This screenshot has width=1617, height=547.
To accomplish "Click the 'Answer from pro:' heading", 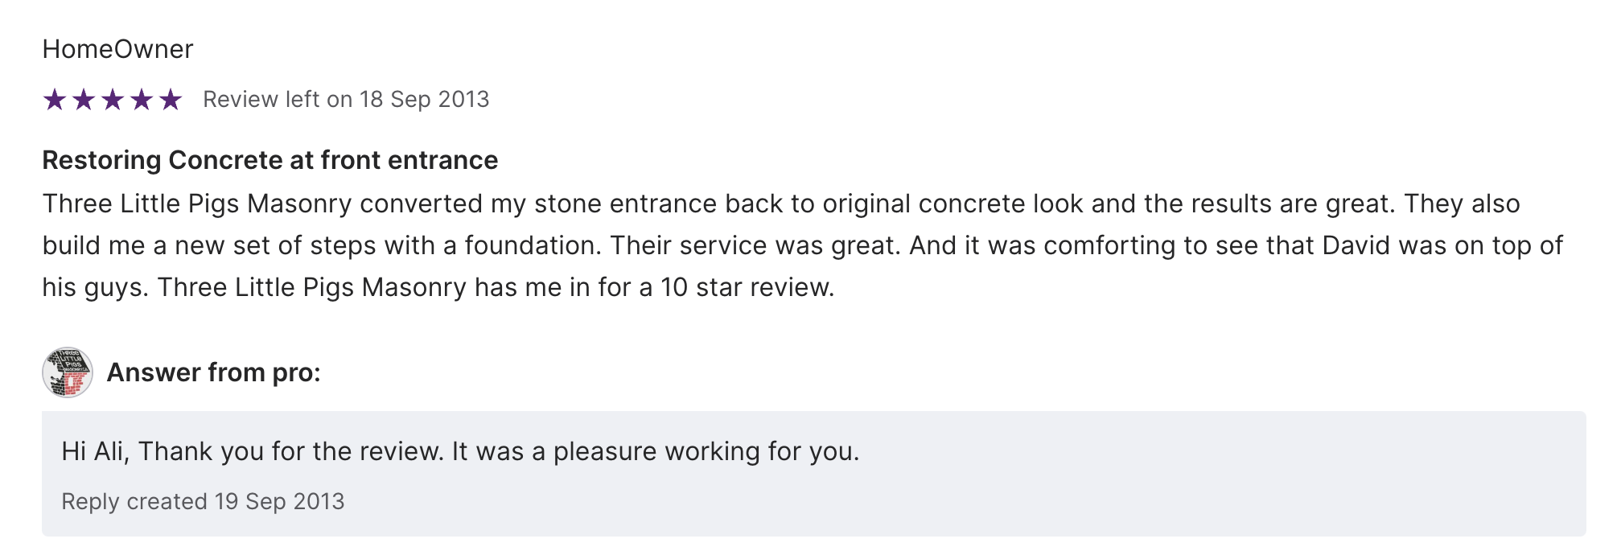I will coord(213,372).
